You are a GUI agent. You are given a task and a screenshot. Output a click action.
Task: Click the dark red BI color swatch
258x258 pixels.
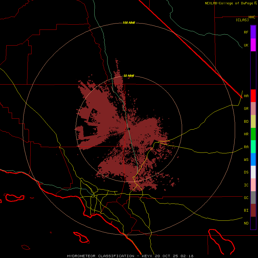(x=253, y=210)
